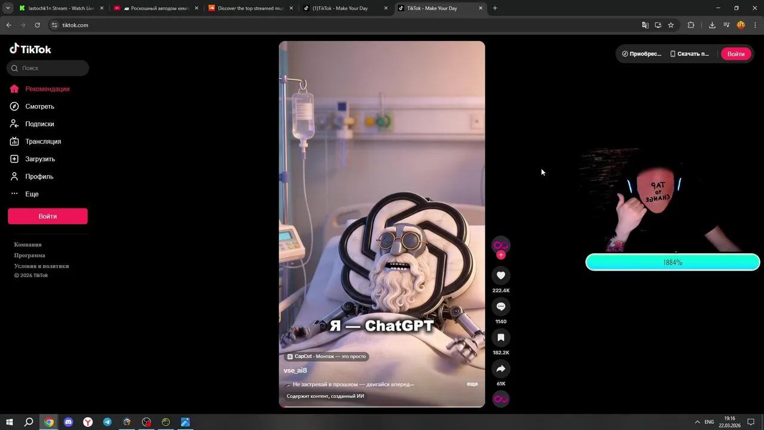Expand the Еще more menu
Screen dimensions: 764x430
(24, 194)
